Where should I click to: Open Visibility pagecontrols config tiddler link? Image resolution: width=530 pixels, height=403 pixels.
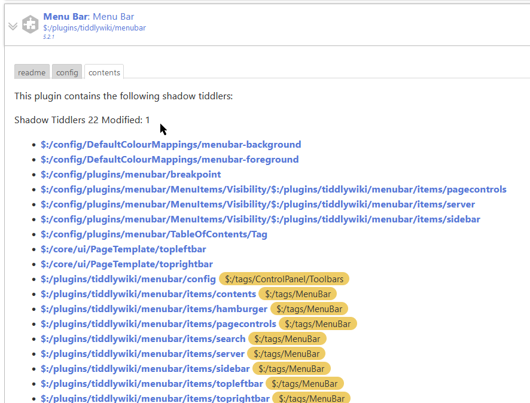coord(273,189)
